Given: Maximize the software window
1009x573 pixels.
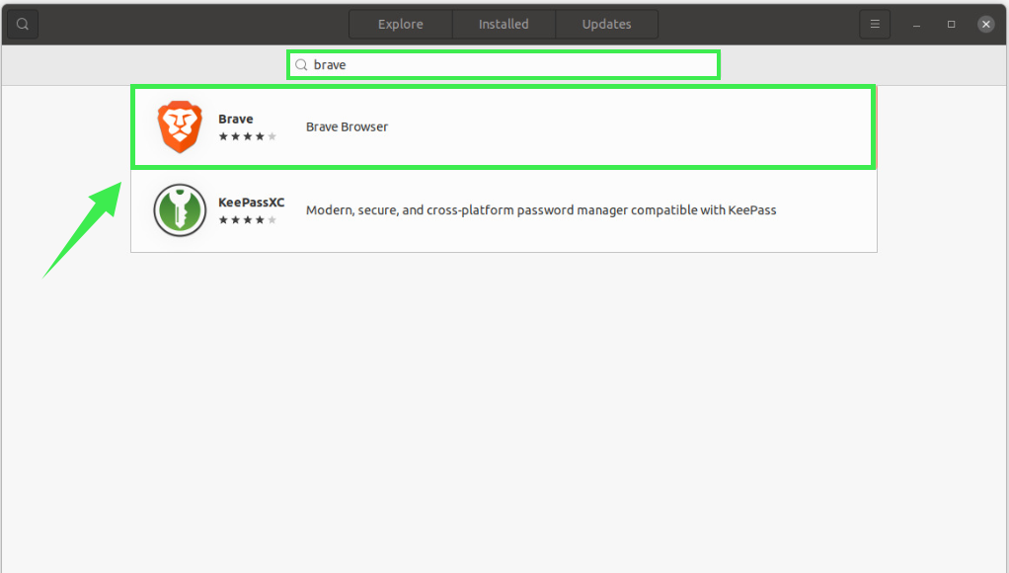Looking at the screenshot, I should click(x=951, y=25).
